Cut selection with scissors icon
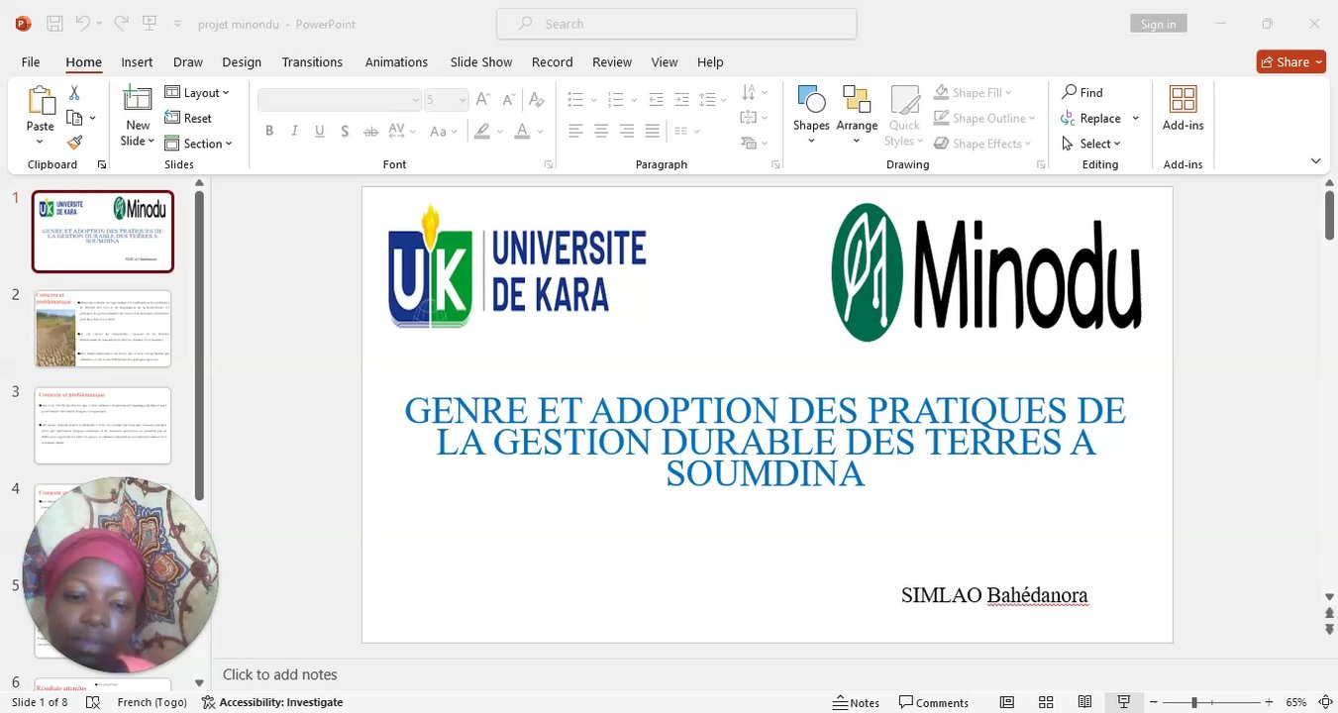Image resolution: width=1338 pixels, height=713 pixels. (74, 92)
